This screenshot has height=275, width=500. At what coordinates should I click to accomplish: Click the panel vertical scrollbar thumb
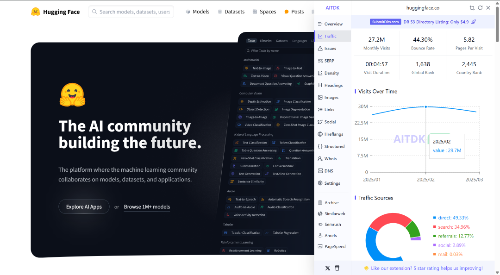(497, 24)
